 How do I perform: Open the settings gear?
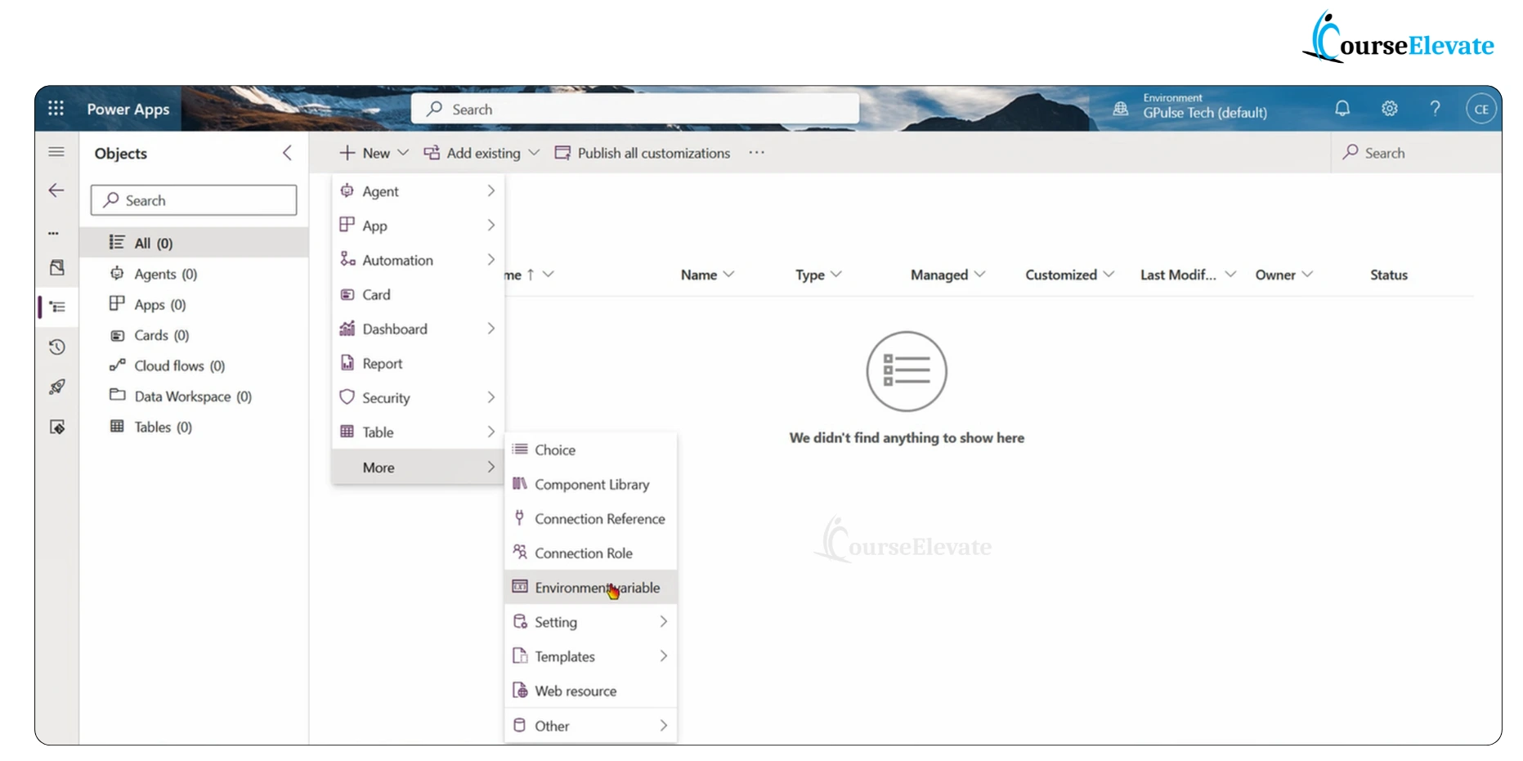point(1389,108)
